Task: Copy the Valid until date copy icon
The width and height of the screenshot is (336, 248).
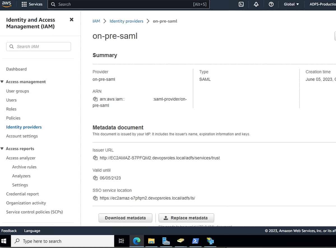Action: 95,178
